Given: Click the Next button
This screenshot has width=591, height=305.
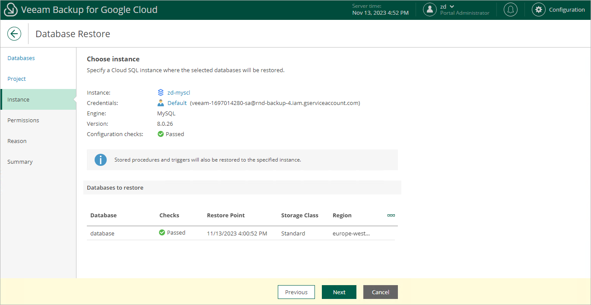Looking at the screenshot, I should point(339,292).
